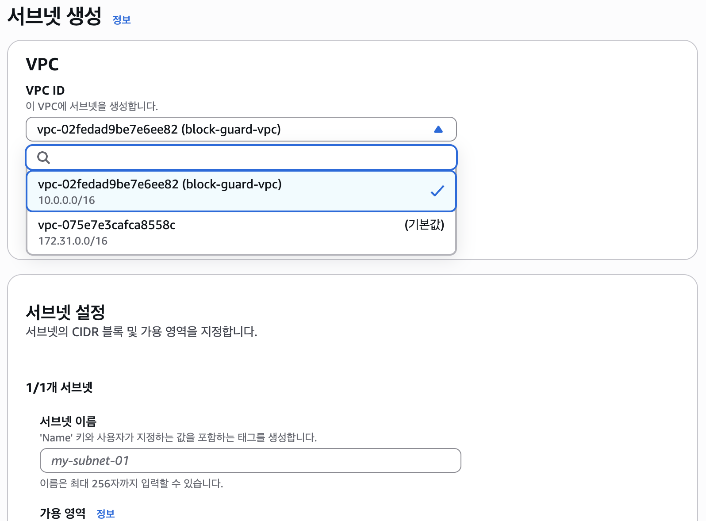The image size is (706, 521).
Task: Open the 정보 link beside 서브넷 생성 title
Action: [121, 19]
